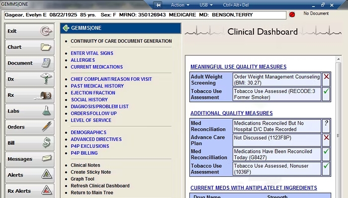The image size is (348, 198).
Task: Click Order Weight Management Counseling cell
Action: [x=277, y=80]
